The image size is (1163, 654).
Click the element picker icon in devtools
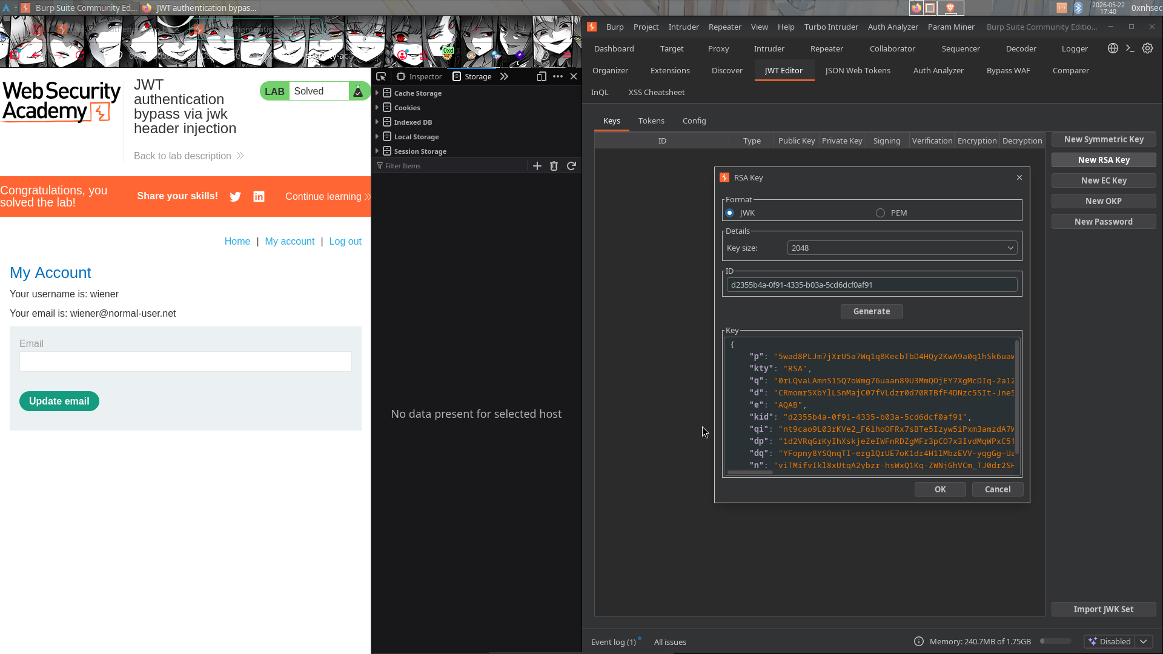click(381, 76)
